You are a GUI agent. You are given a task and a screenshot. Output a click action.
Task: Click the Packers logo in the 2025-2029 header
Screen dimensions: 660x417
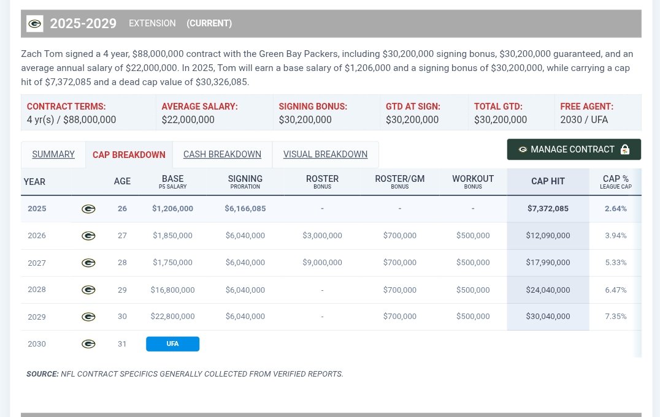(x=34, y=23)
